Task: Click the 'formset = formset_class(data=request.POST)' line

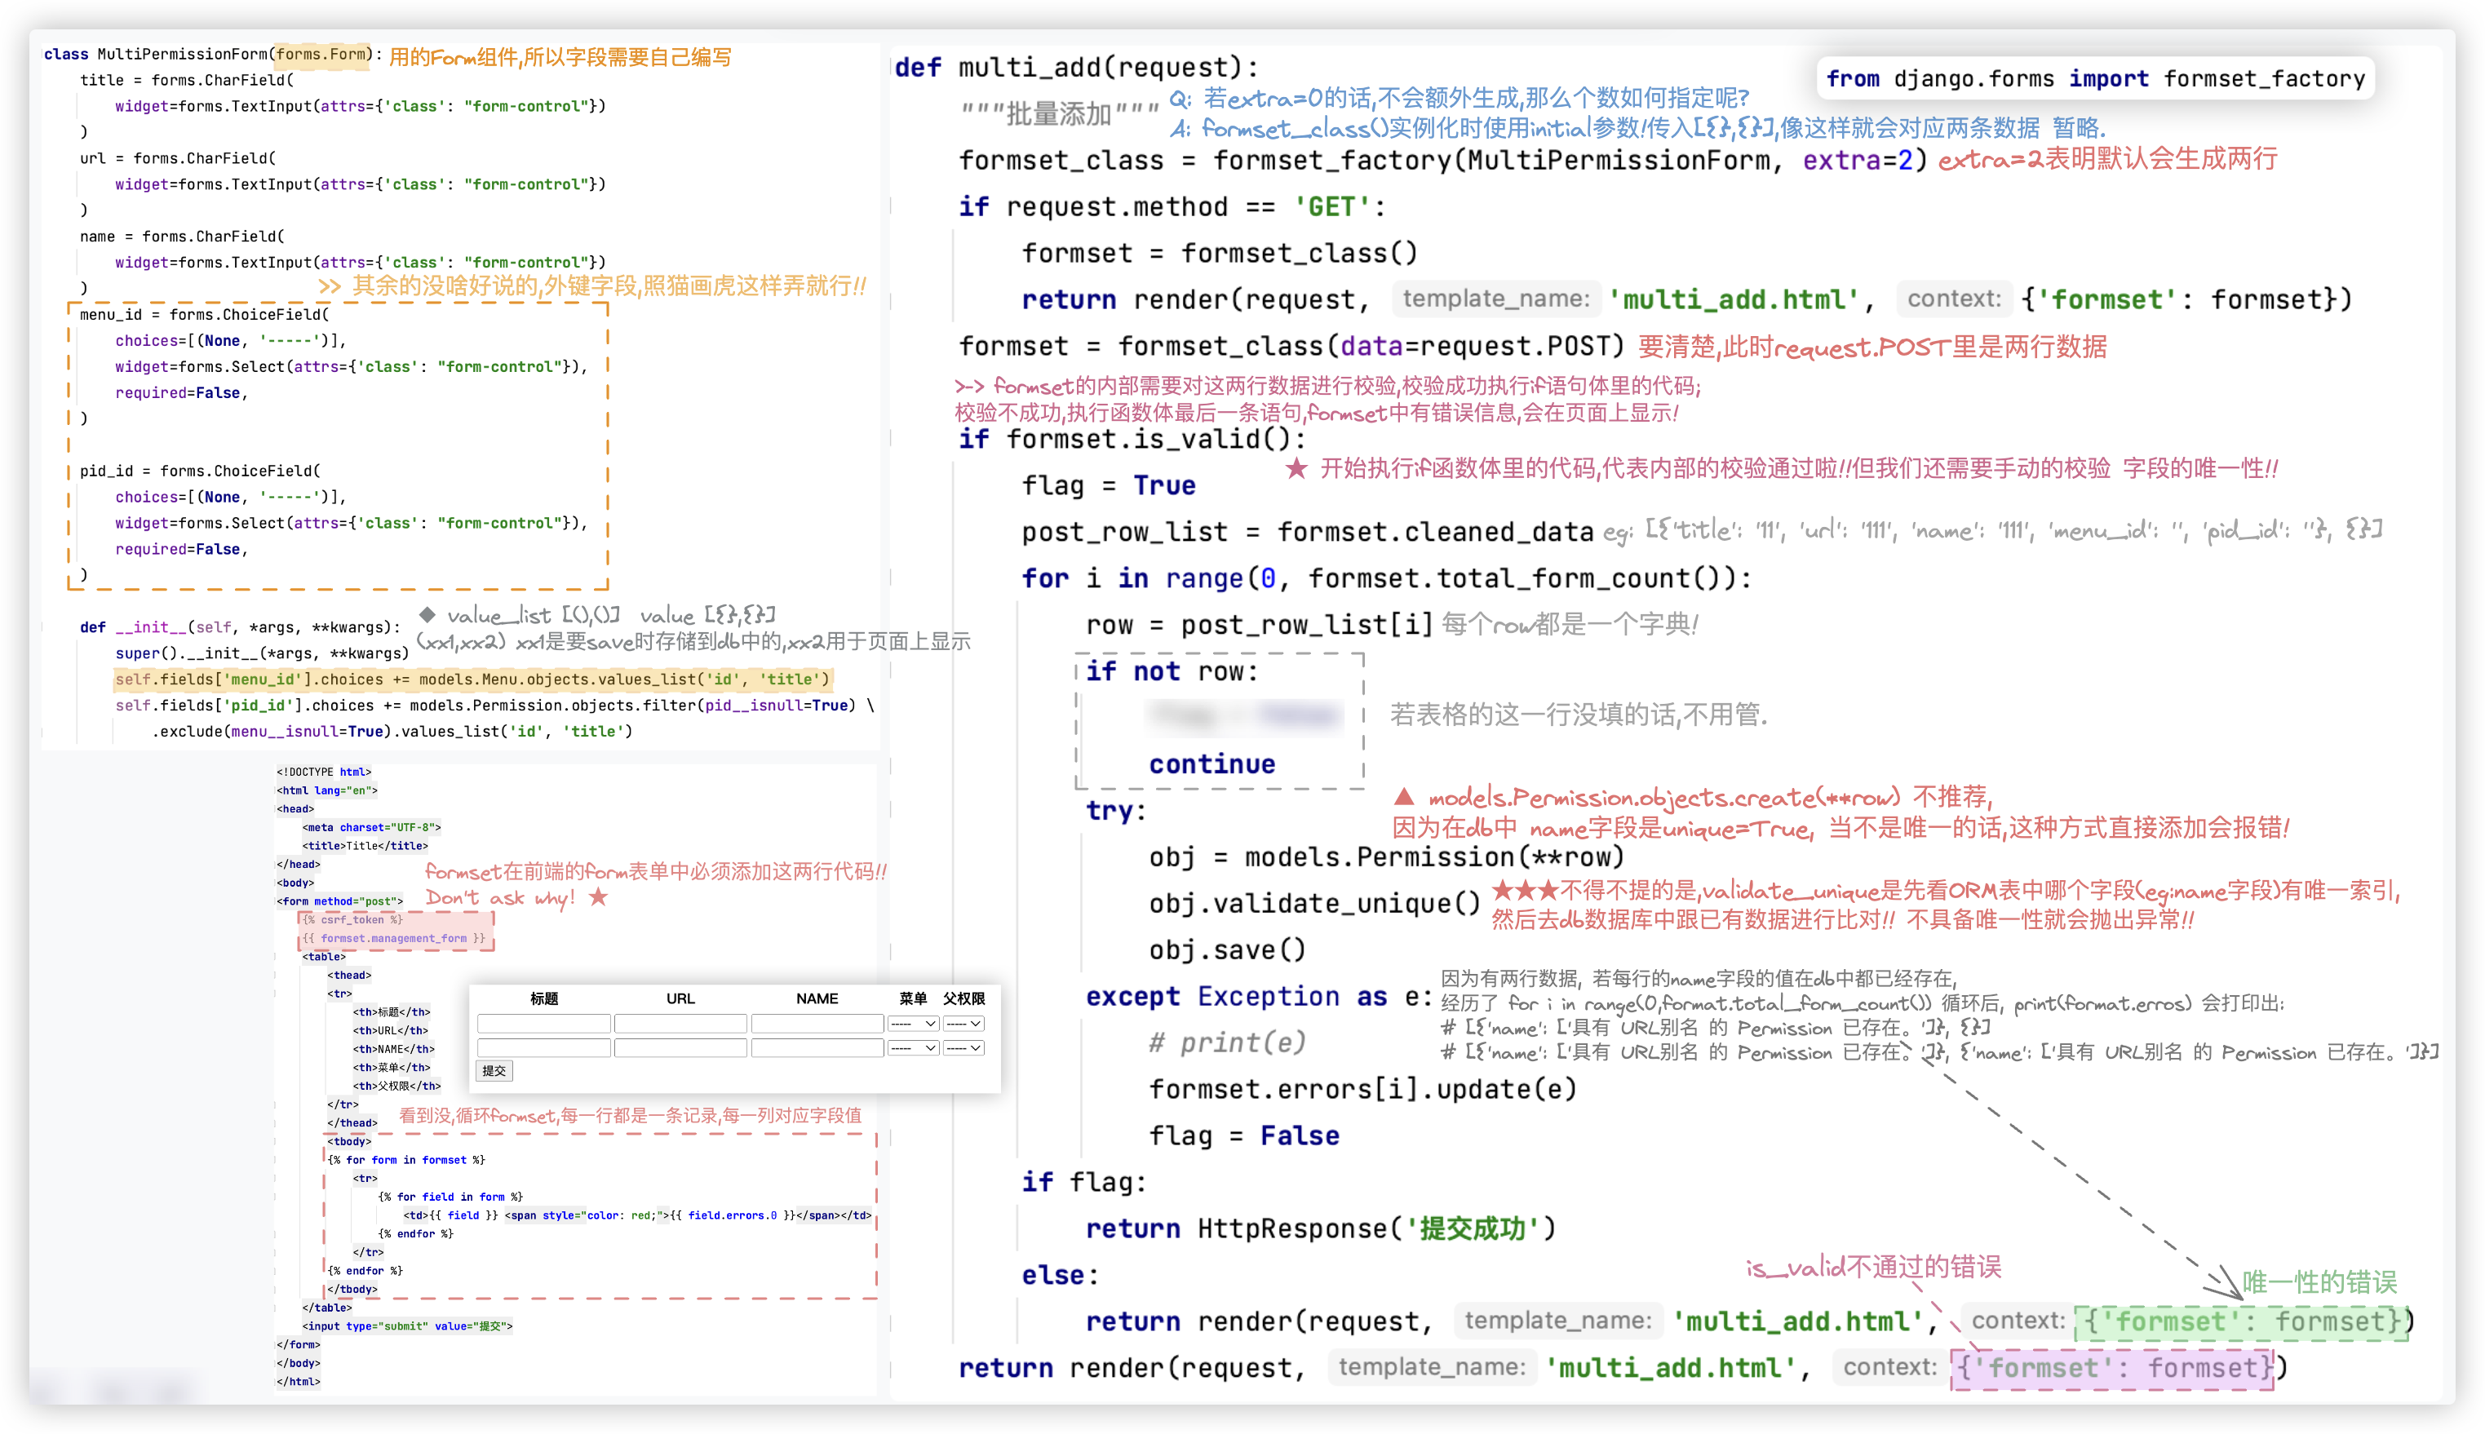Action: click(1291, 346)
